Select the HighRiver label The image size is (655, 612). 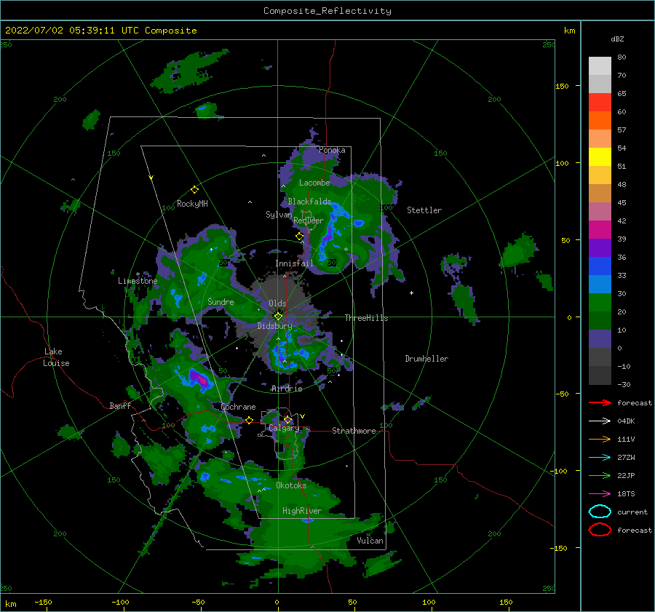[x=301, y=511]
